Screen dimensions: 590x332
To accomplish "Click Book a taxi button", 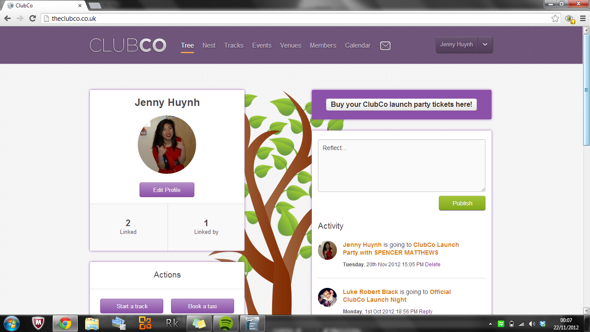I will (202, 306).
